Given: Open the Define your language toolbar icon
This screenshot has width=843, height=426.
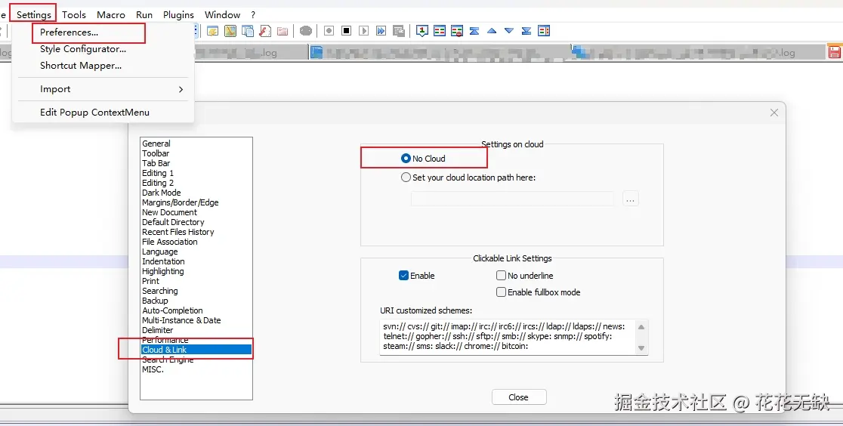Looking at the screenshot, I should click(212, 31).
